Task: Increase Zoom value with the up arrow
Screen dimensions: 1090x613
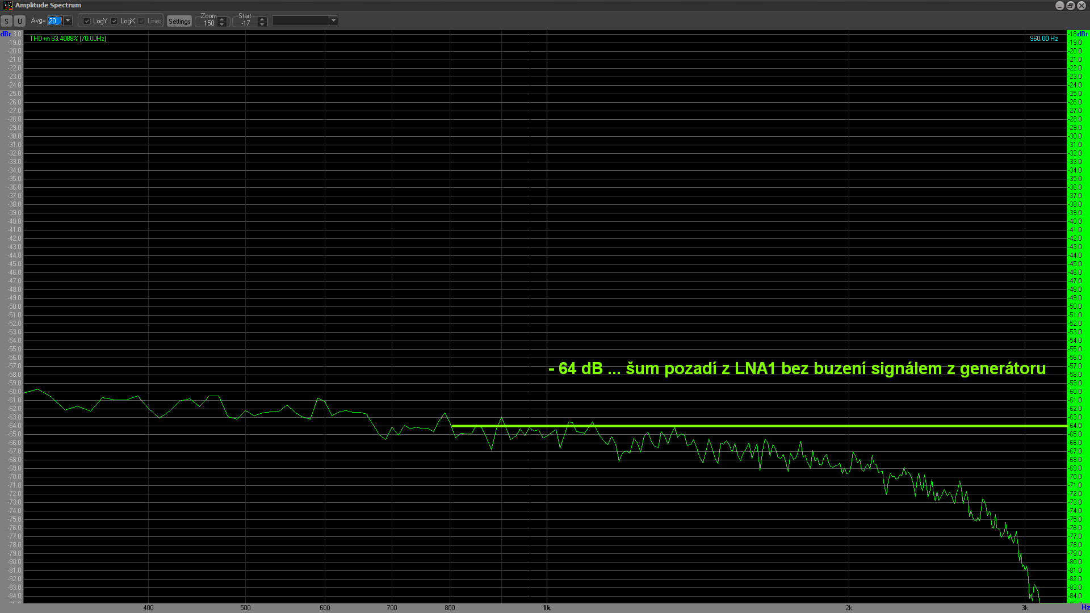Action: pos(222,19)
